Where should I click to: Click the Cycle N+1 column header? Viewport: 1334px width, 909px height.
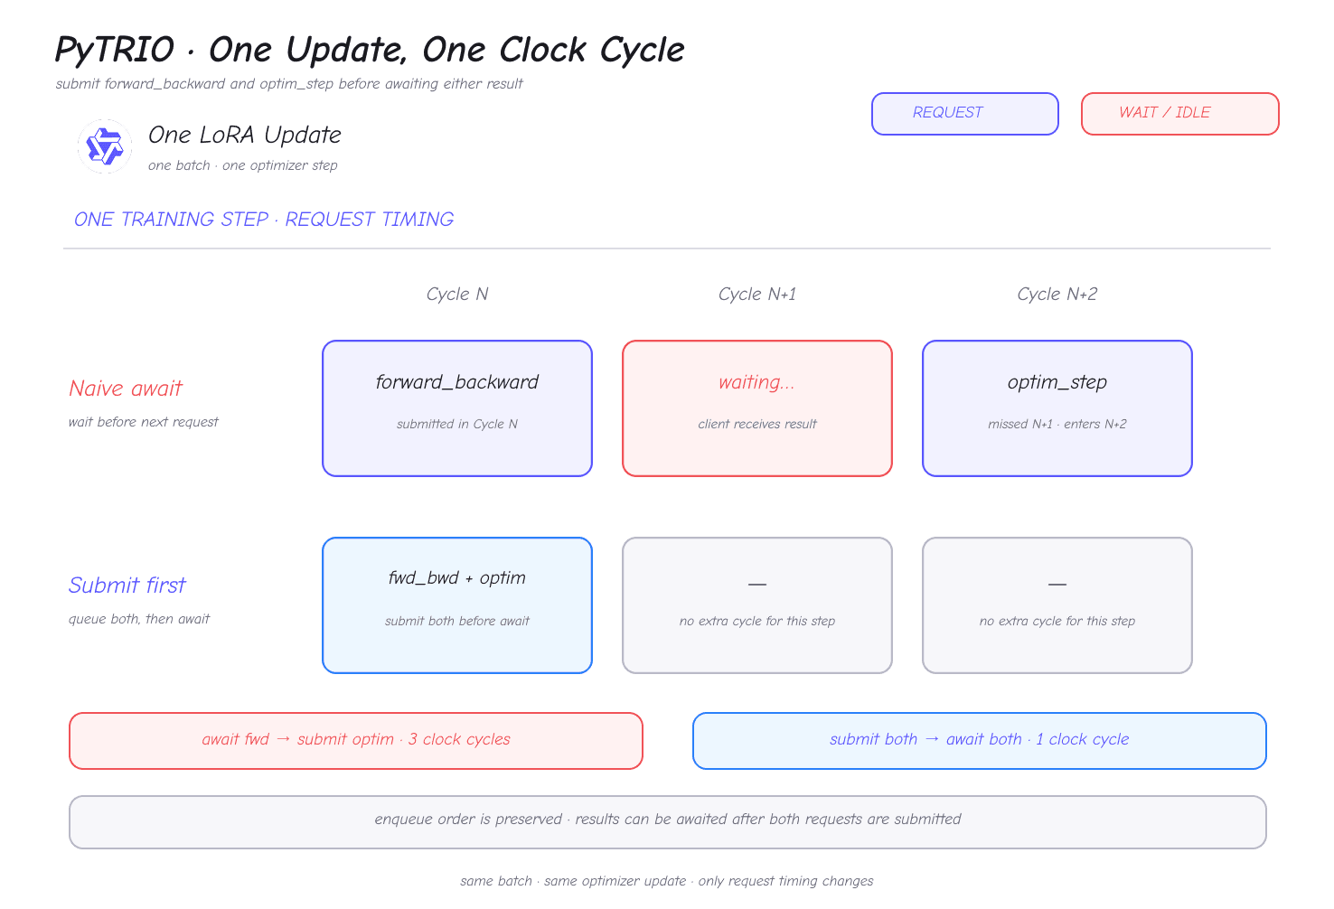point(757,294)
